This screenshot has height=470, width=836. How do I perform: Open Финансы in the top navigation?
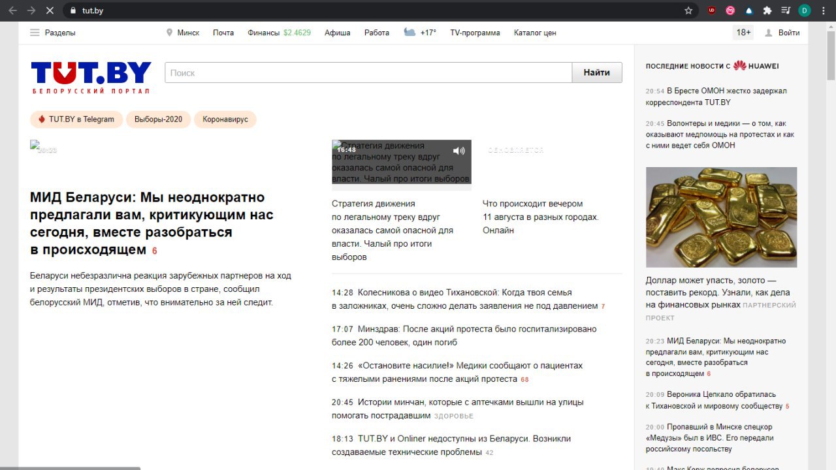click(263, 33)
